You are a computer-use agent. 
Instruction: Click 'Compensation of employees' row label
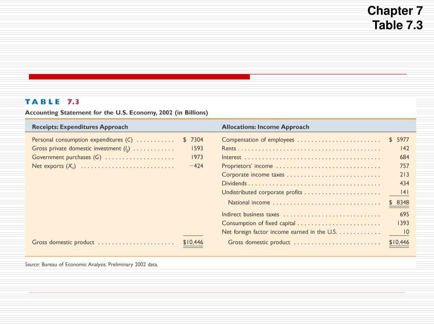coord(258,140)
